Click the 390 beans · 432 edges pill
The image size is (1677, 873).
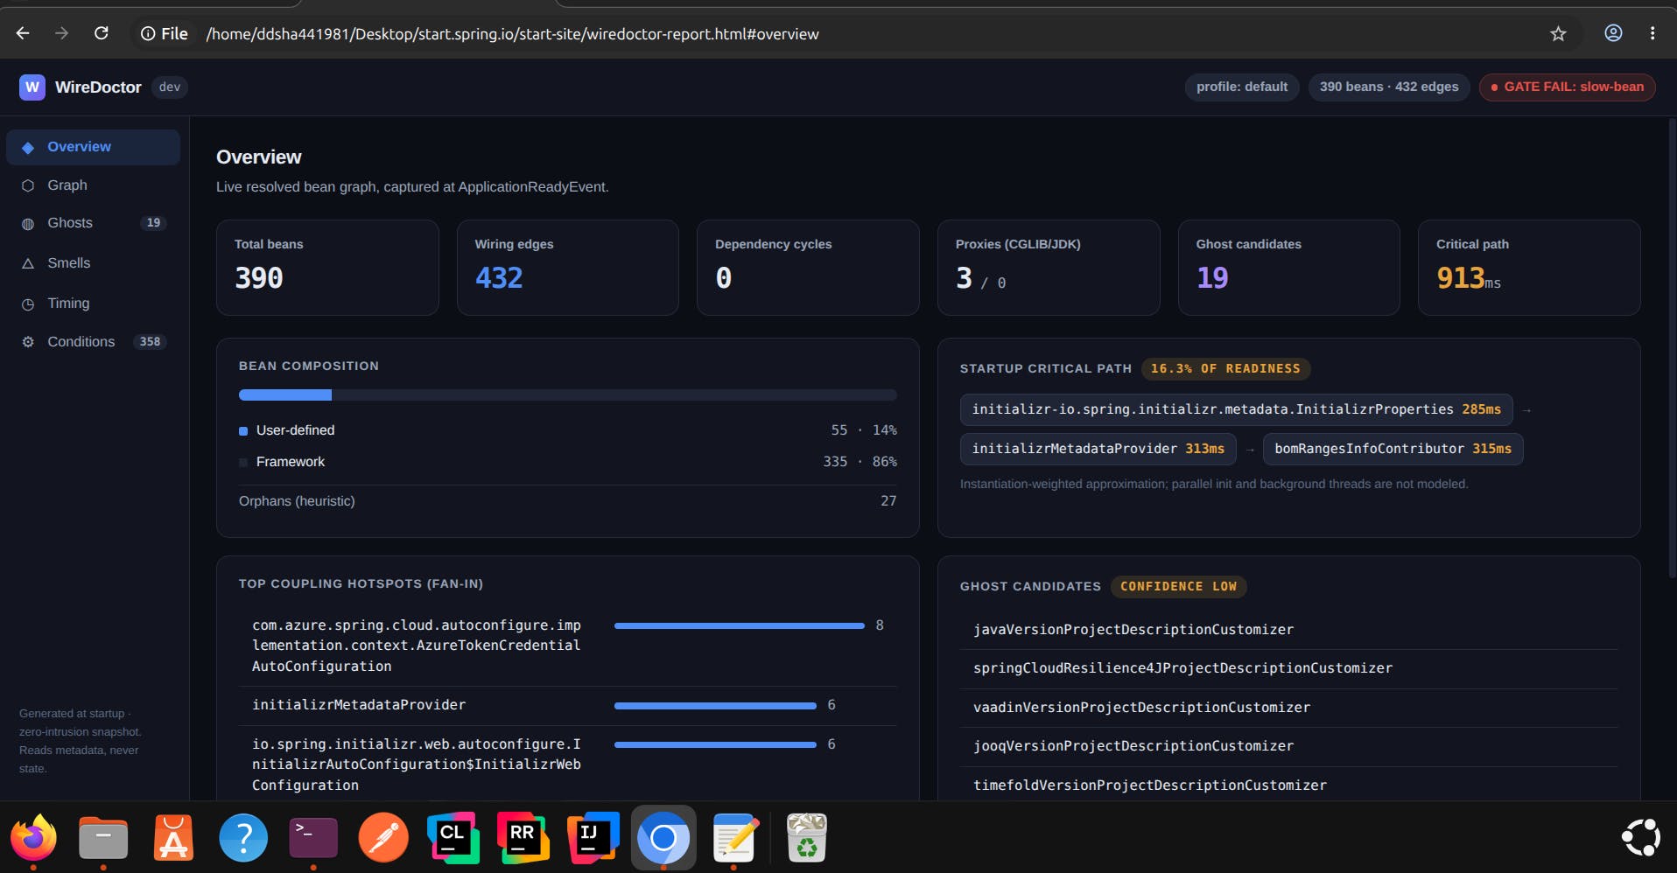pos(1389,87)
